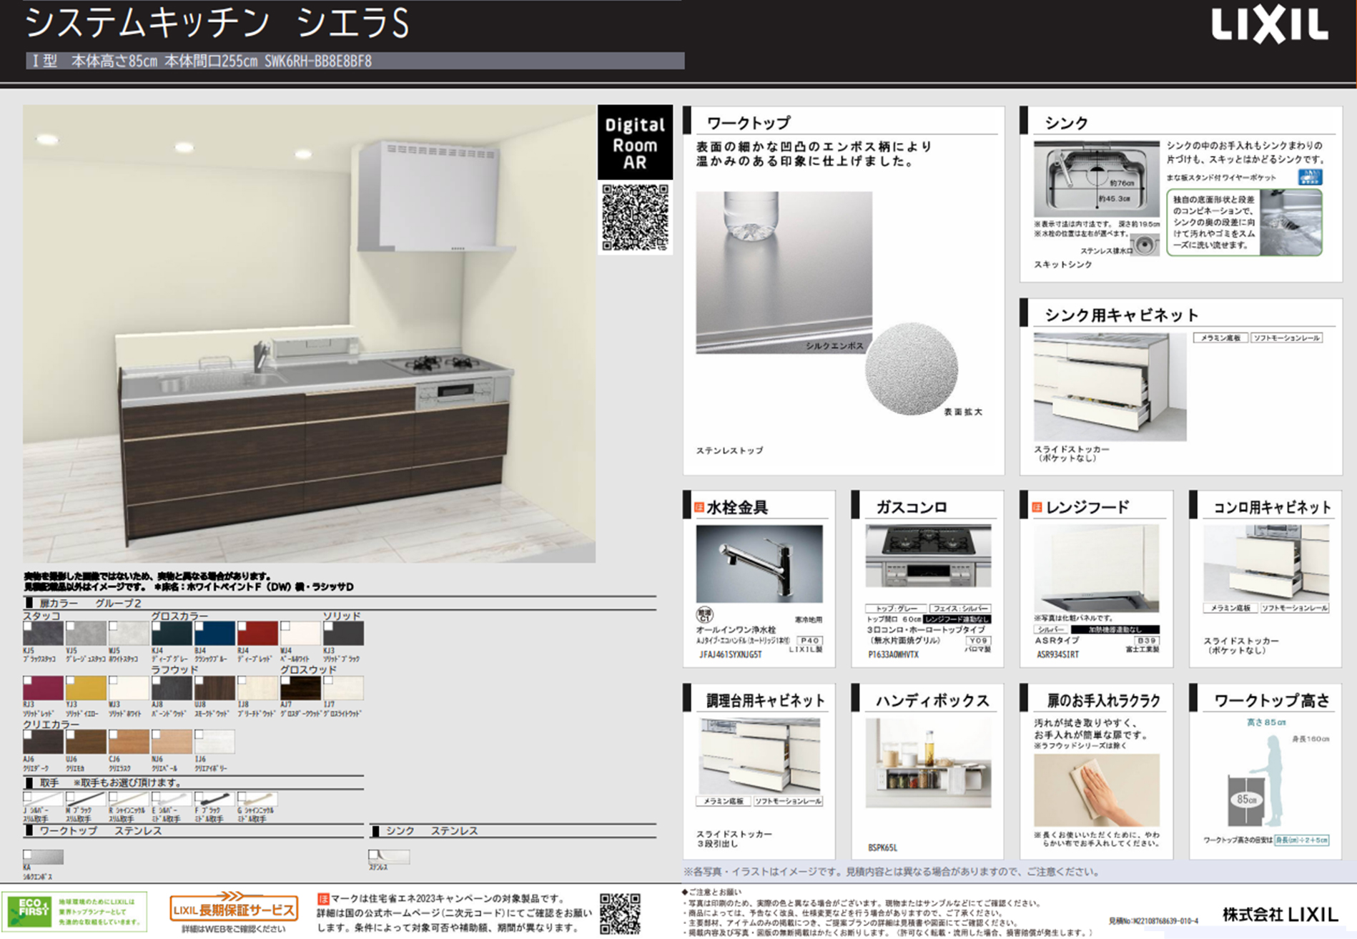
Task: Click the orange mark beside レンジフード heading
Action: [1037, 507]
